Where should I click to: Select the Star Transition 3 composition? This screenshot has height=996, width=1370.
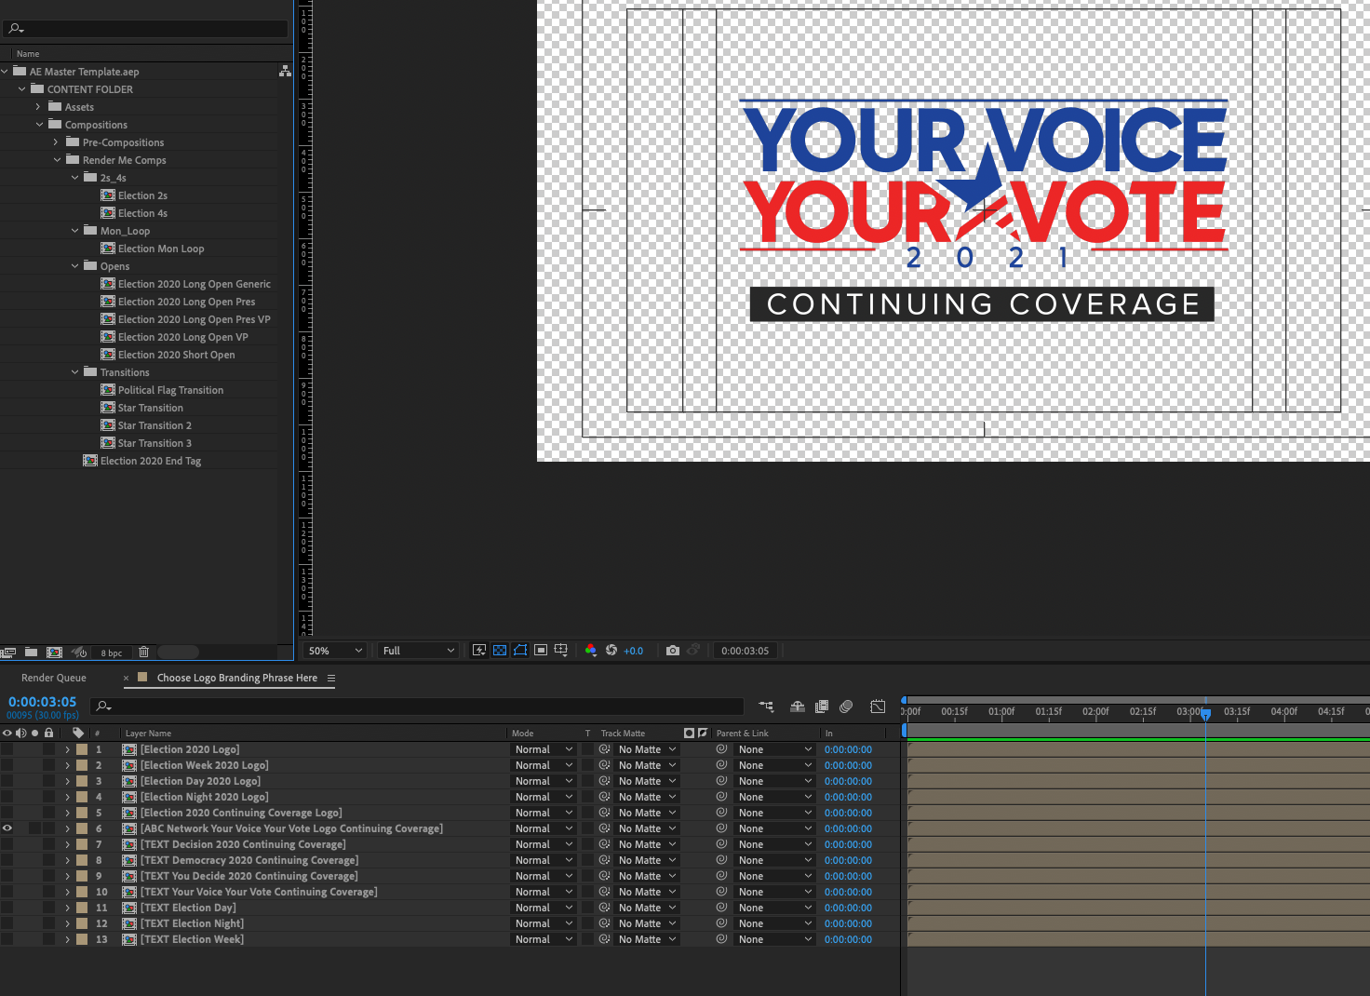tap(154, 443)
